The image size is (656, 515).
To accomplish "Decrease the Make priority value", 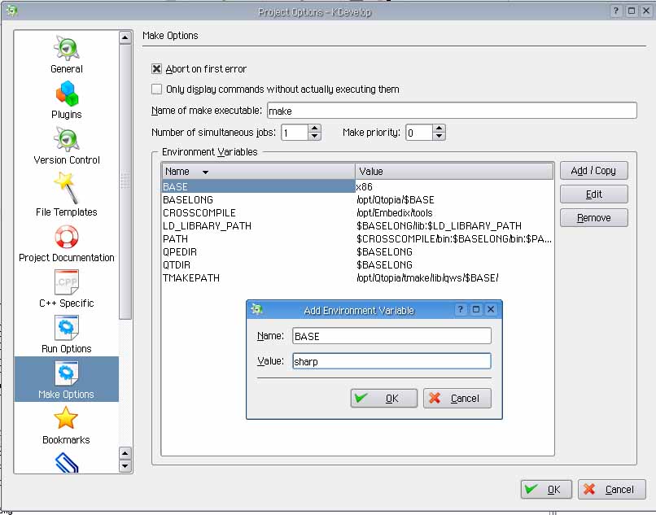I will coord(439,137).
